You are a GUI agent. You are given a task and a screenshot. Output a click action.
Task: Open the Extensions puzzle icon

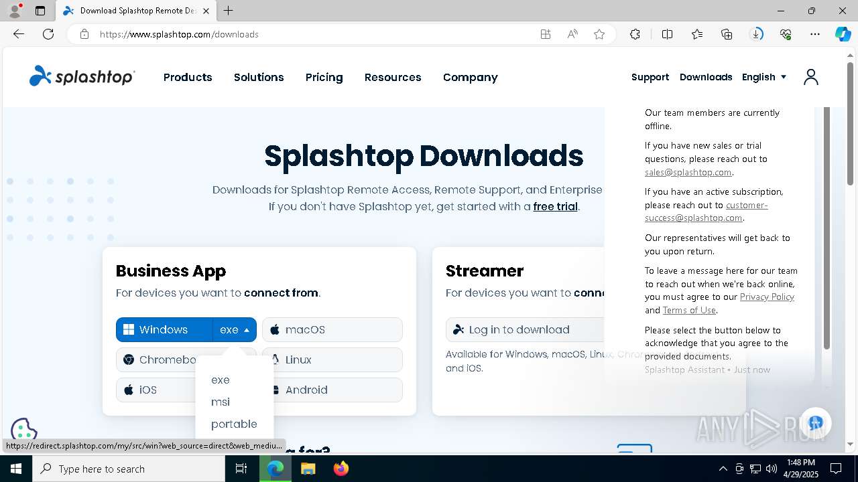coord(635,34)
